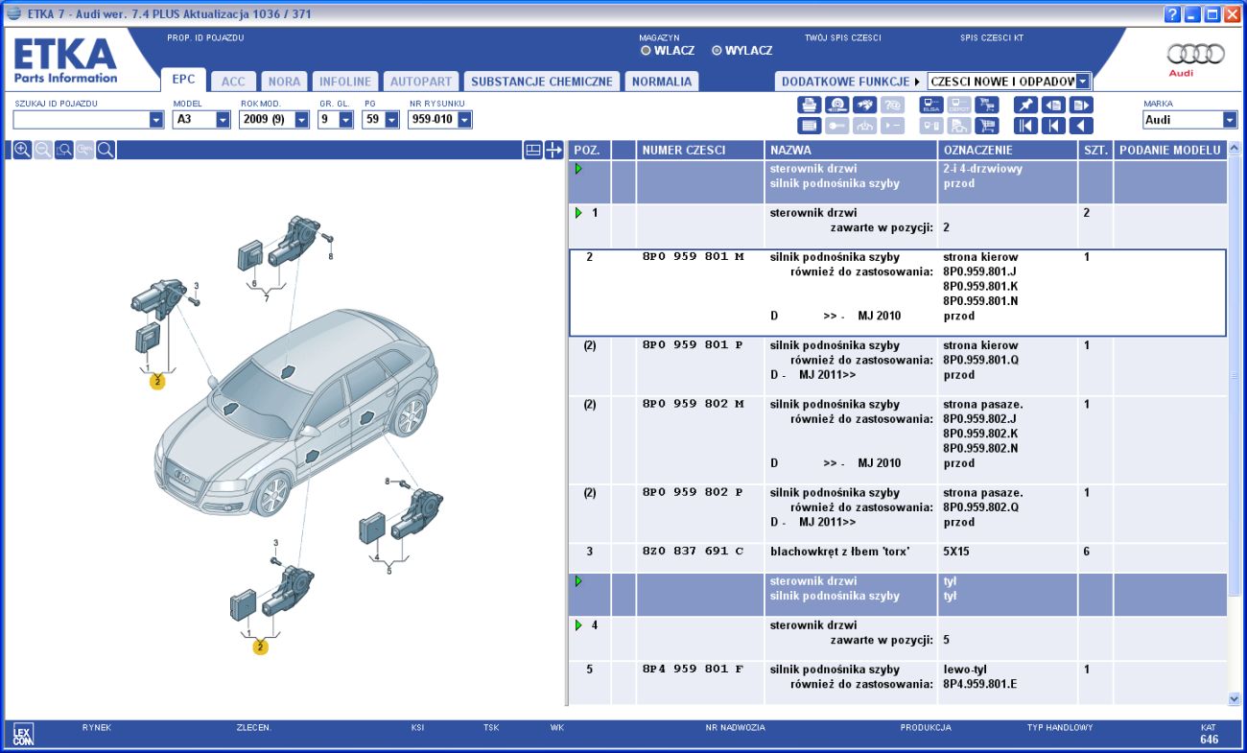The image size is (1247, 753).
Task: Click lower yellow callout 2 in illustration
Action: (260, 647)
